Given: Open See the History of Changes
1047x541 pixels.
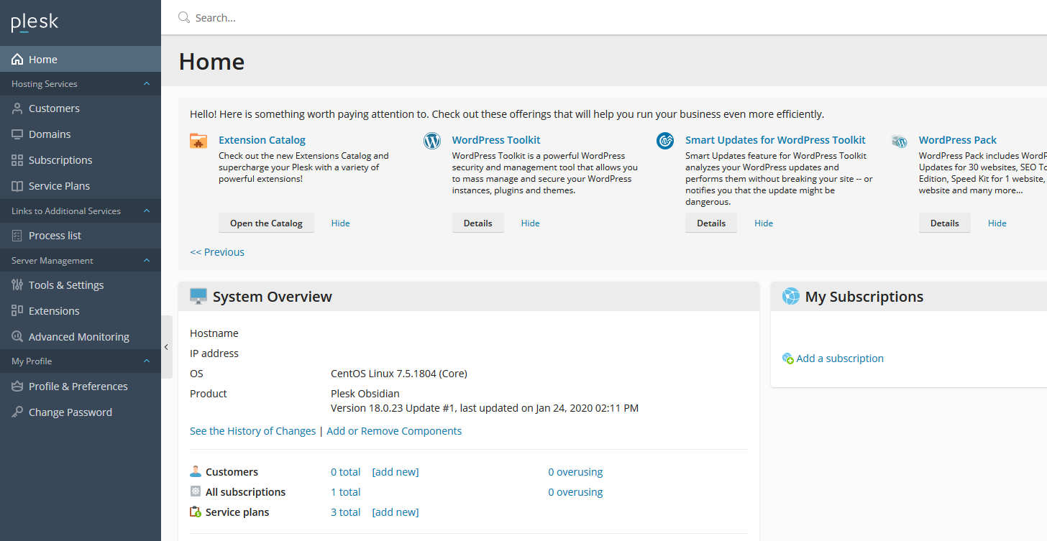Looking at the screenshot, I should tap(252, 431).
